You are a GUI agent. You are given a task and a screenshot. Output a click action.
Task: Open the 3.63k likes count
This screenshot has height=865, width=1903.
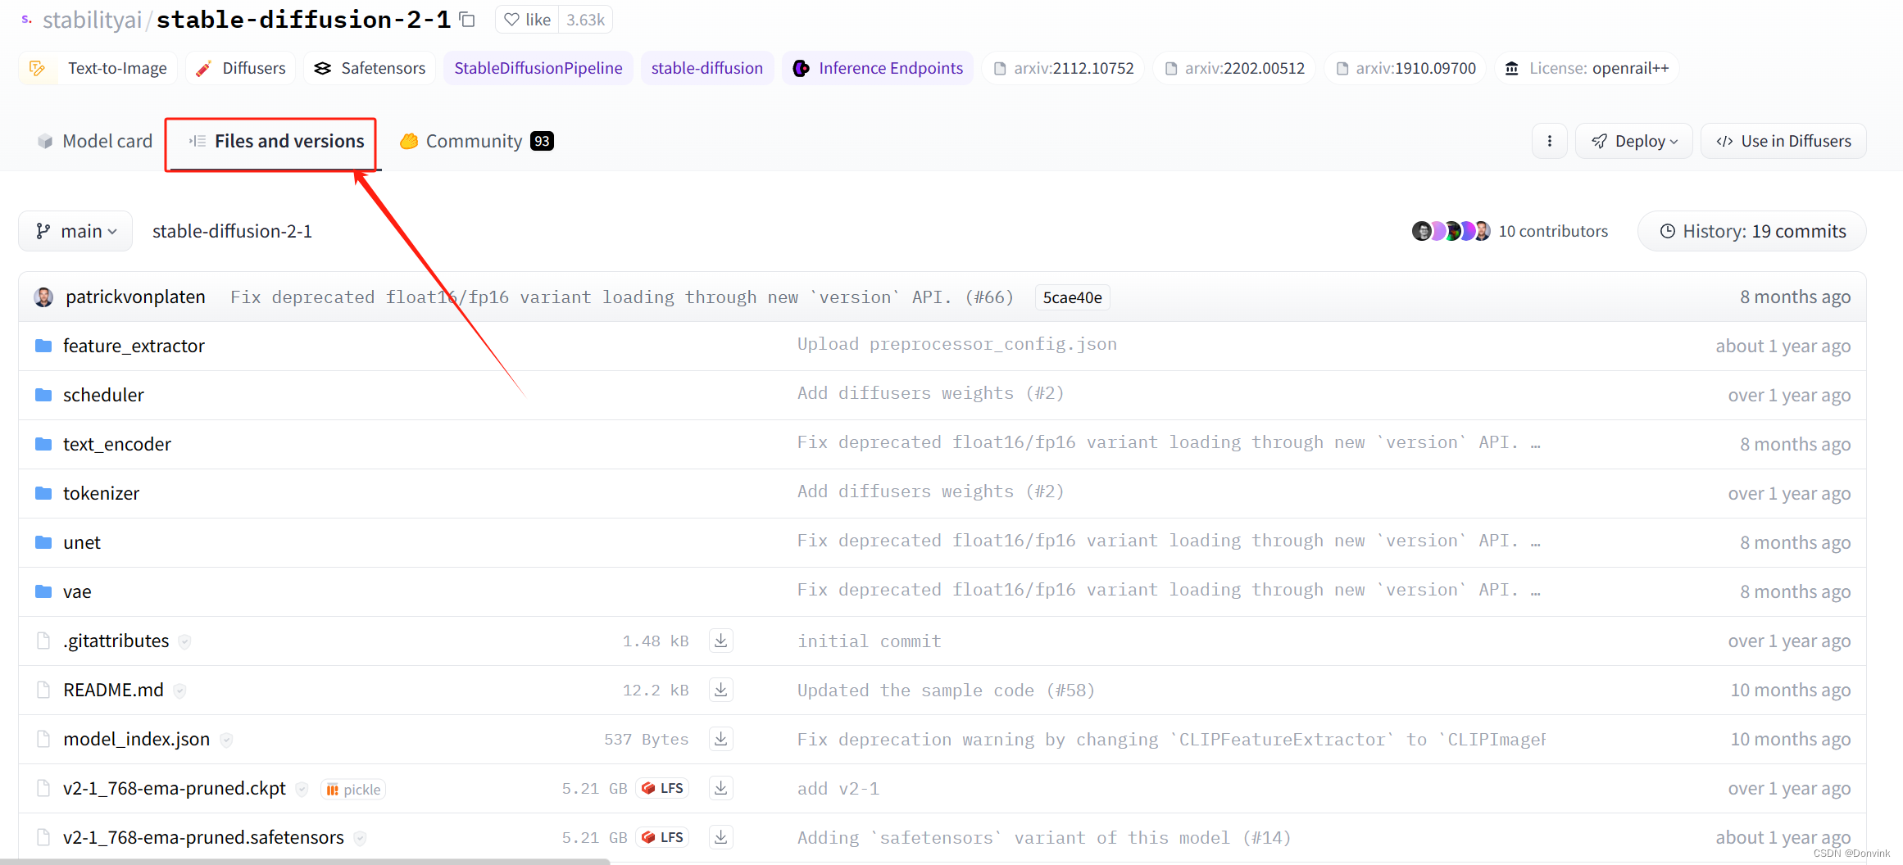[586, 20]
